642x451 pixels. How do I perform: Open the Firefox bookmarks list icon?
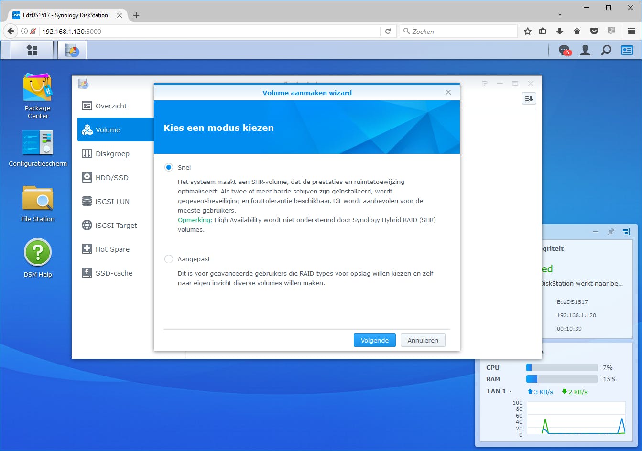tap(543, 31)
